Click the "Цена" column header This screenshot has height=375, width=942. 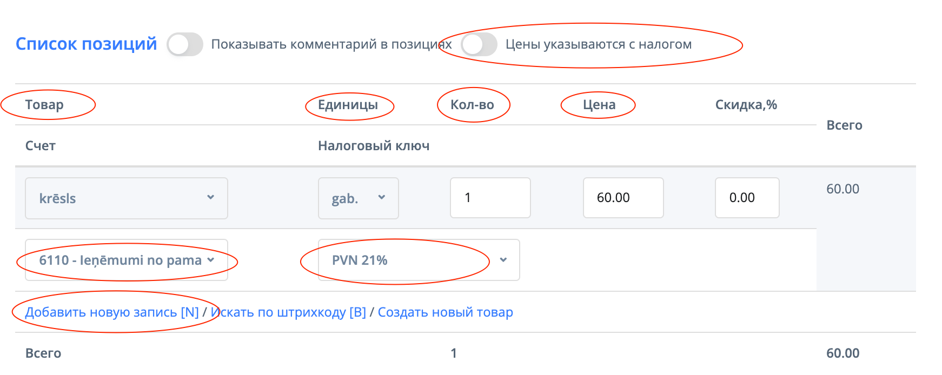599,105
